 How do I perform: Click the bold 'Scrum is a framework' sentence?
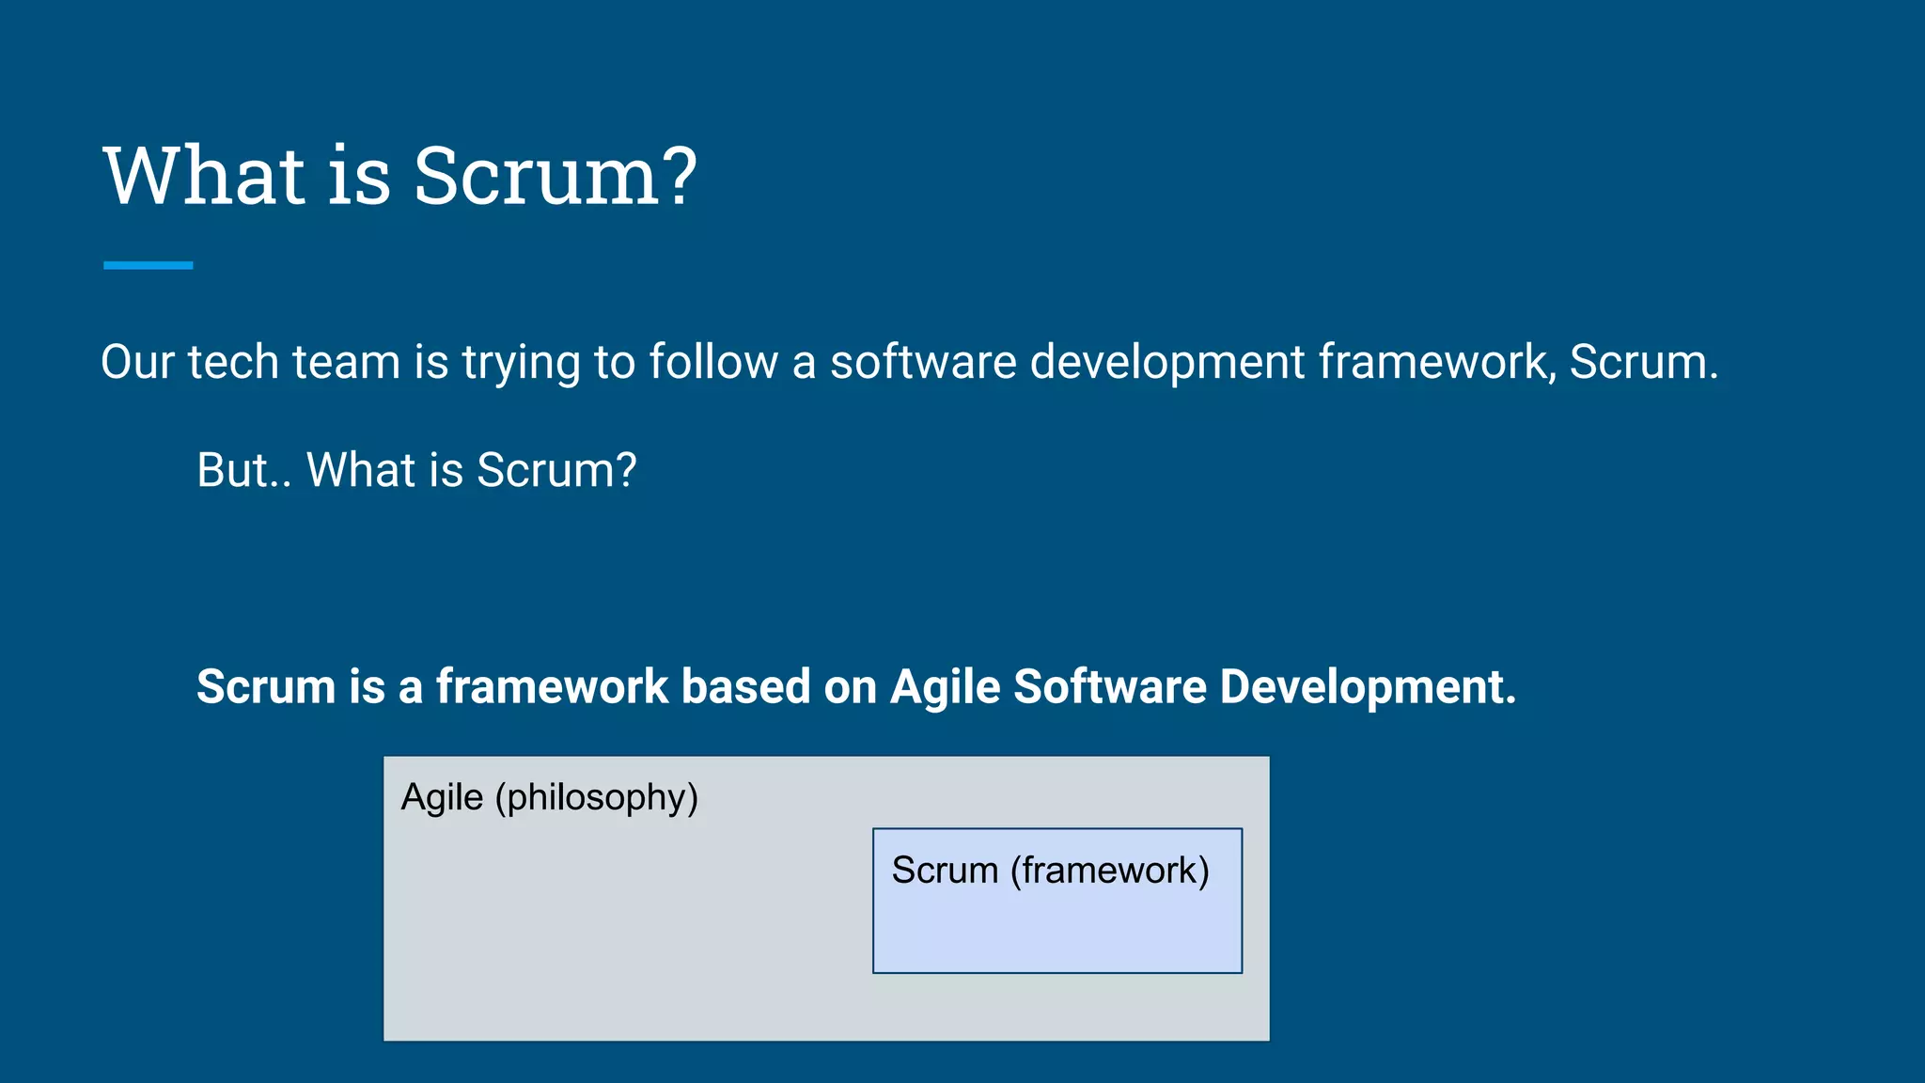pyautogui.click(x=855, y=686)
